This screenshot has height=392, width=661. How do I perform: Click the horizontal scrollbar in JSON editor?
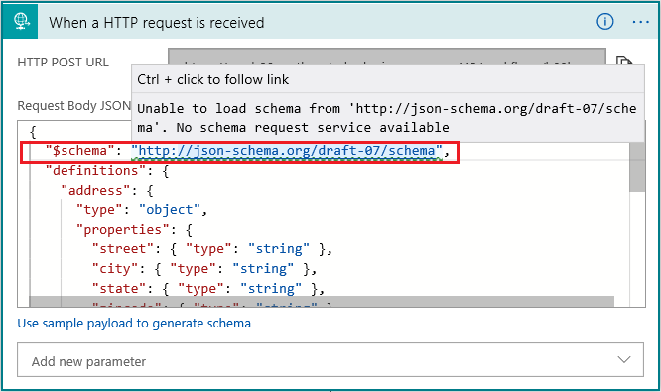pyautogui.click(x=322, y=302)
